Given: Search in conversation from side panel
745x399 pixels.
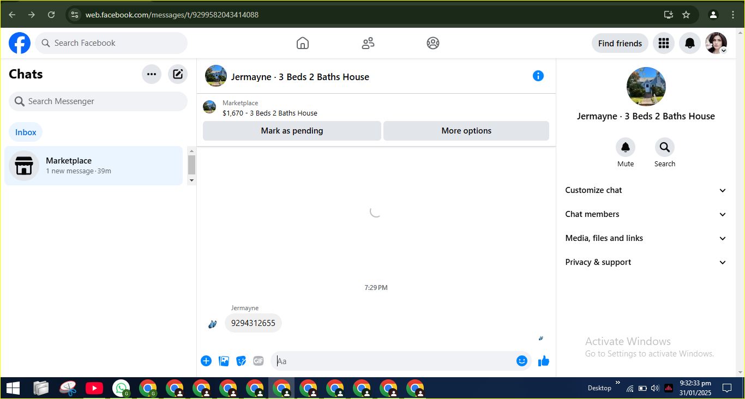Looking at the screenshot, I should (665, 147).
